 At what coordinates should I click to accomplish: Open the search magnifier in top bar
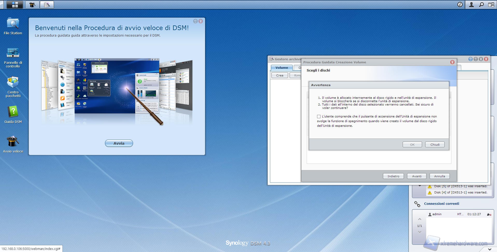[x=481, y=5]
